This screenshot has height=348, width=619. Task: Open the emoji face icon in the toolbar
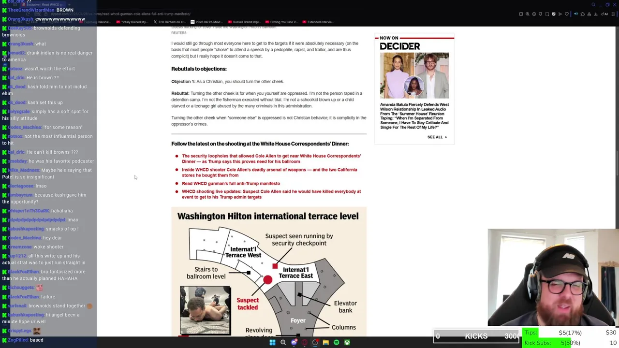click(534, 14)
